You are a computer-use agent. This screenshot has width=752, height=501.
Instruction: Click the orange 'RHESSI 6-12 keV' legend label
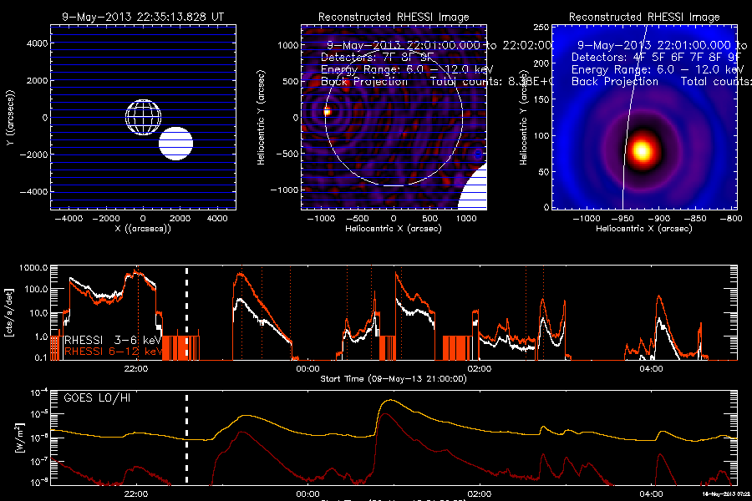pos(113,352)
